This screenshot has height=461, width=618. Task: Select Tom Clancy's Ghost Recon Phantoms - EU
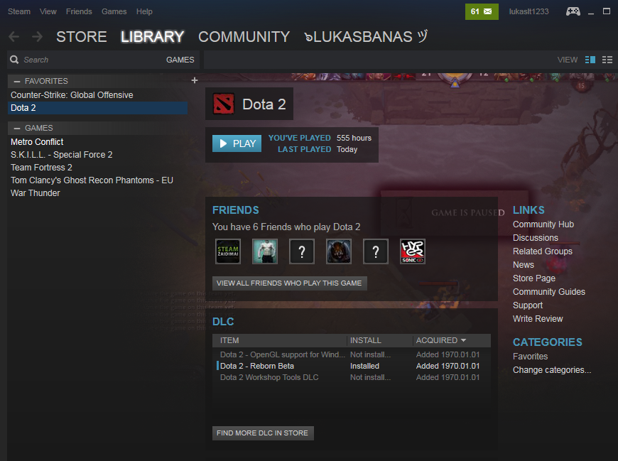pos(97,180)
